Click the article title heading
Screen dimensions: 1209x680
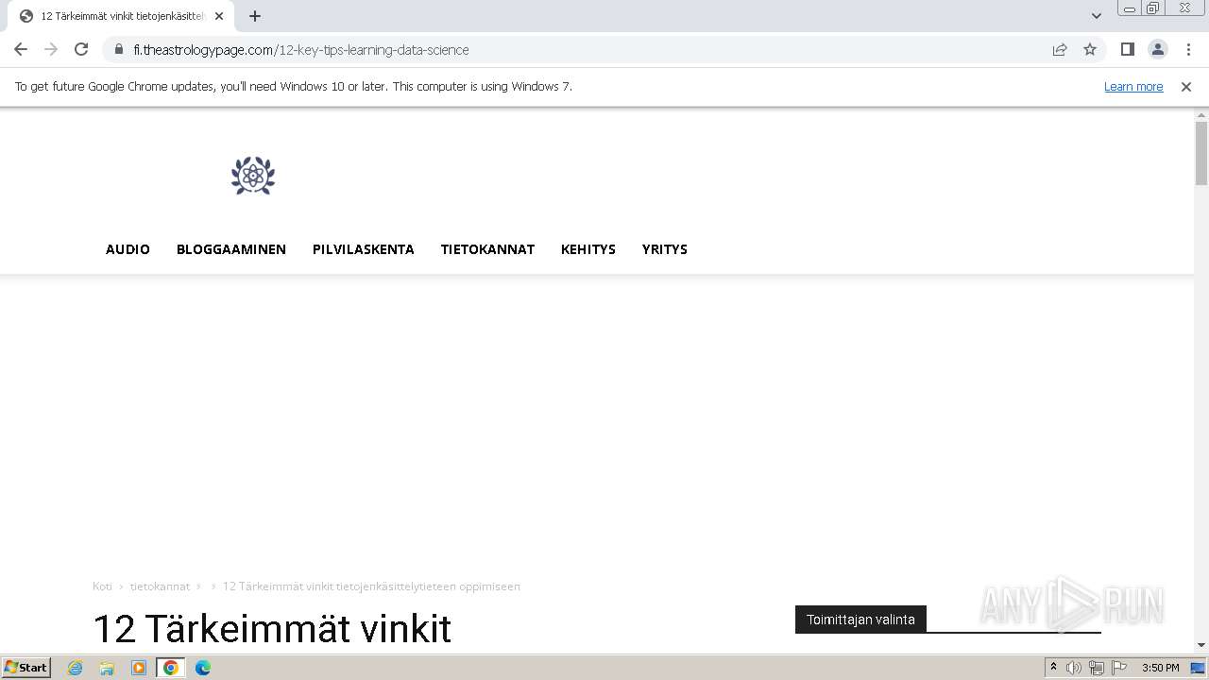tap(272, 629)
